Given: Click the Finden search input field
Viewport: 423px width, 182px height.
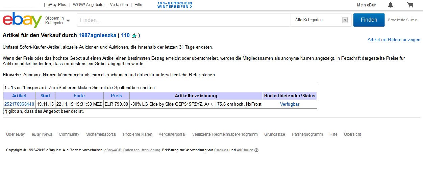Looking at the screenshot, I should 183,20.
